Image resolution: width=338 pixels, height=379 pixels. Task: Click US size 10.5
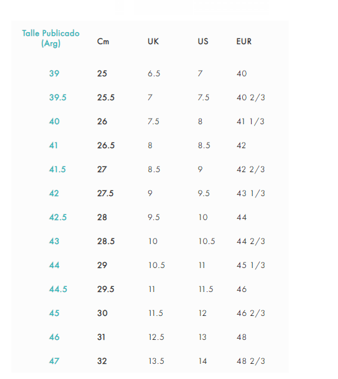coord(207,241)
